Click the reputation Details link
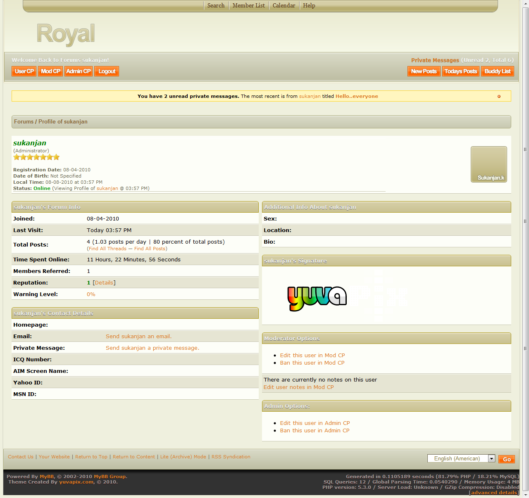This screenshot has width=529, height=498. tap(104, 283)
